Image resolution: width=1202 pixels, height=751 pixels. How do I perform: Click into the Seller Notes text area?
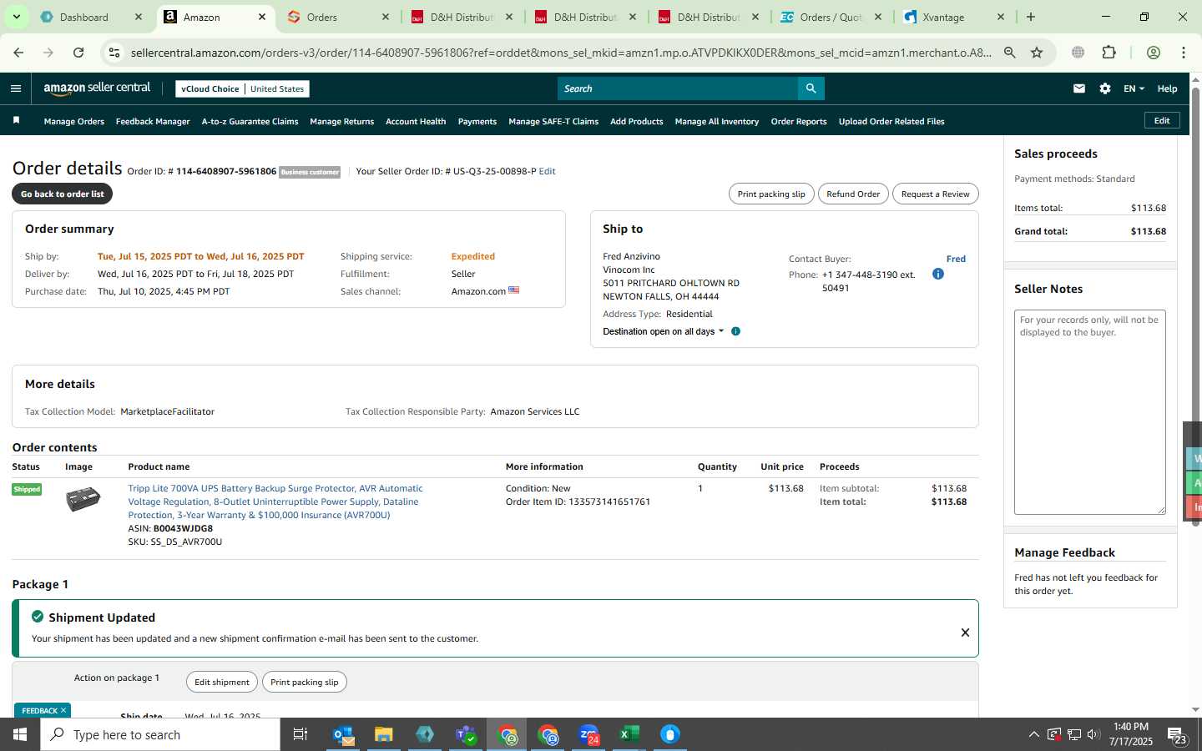1089,412
